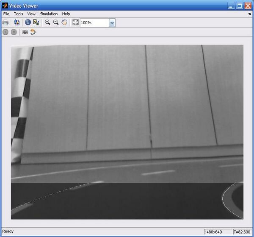Open the View menu
The image size is (254, 237).
point(31,14)
